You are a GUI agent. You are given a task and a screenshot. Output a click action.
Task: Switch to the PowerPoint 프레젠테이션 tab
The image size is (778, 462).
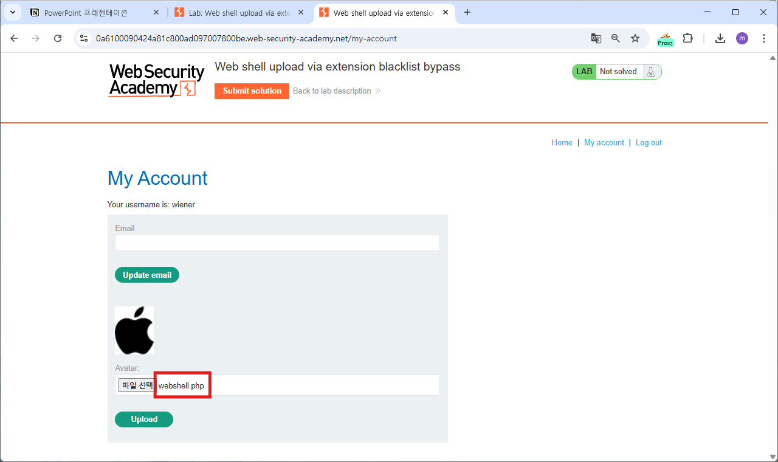click(94, 13)
